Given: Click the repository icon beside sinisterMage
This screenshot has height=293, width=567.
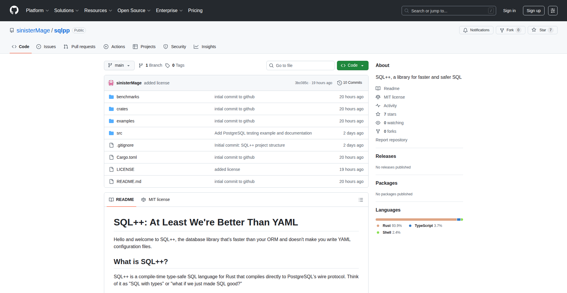Looking at the screenshot, I should click(x=12, y=30).
